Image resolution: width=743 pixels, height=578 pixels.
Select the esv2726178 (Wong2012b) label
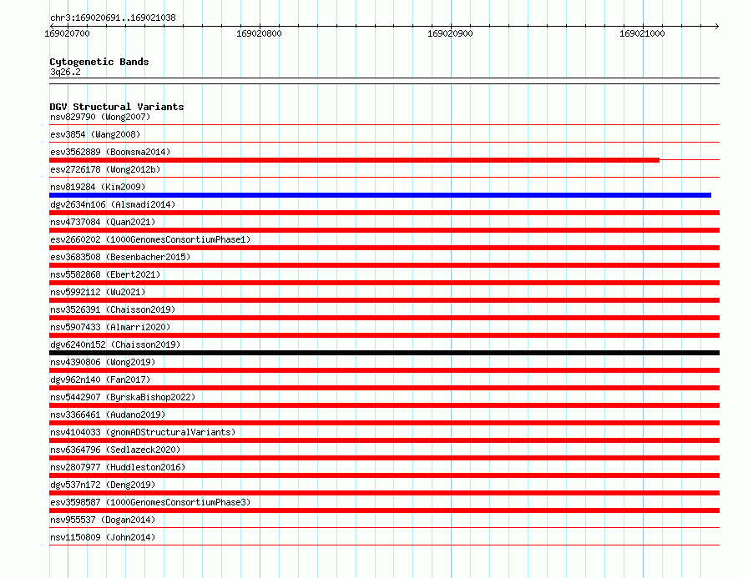[x=105, y=169]
